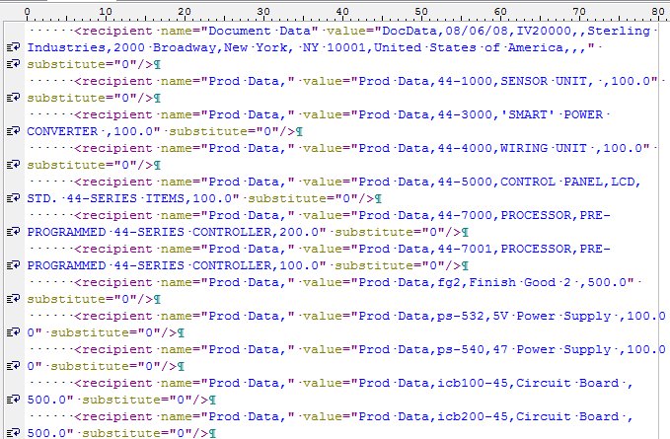
Task: Click wrap marker on continuation line after ps-532 row
Action: (x=13, y=332)
